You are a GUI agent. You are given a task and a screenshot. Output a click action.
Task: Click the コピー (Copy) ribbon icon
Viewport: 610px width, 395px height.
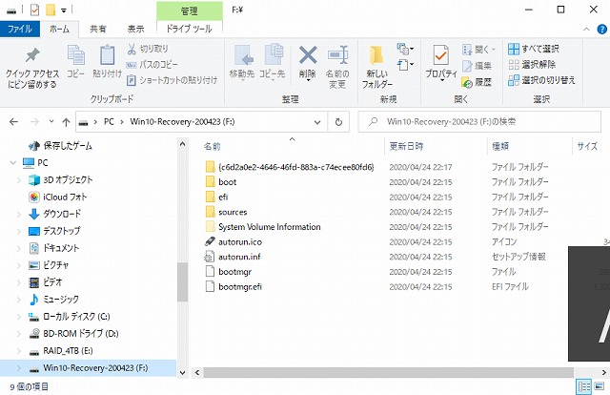(x=76, y=61)
